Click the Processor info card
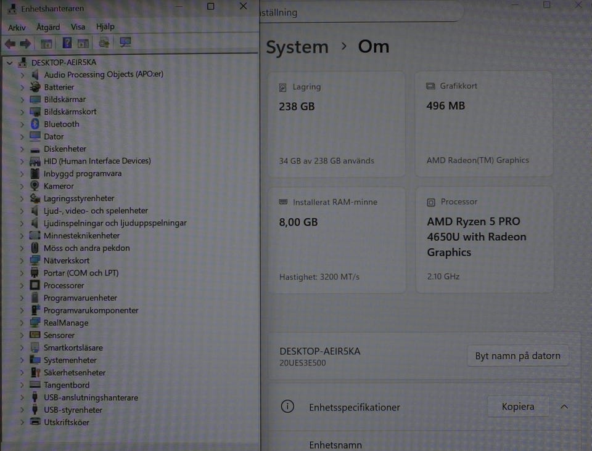The image size is (592, 451). tap(485, 240)
